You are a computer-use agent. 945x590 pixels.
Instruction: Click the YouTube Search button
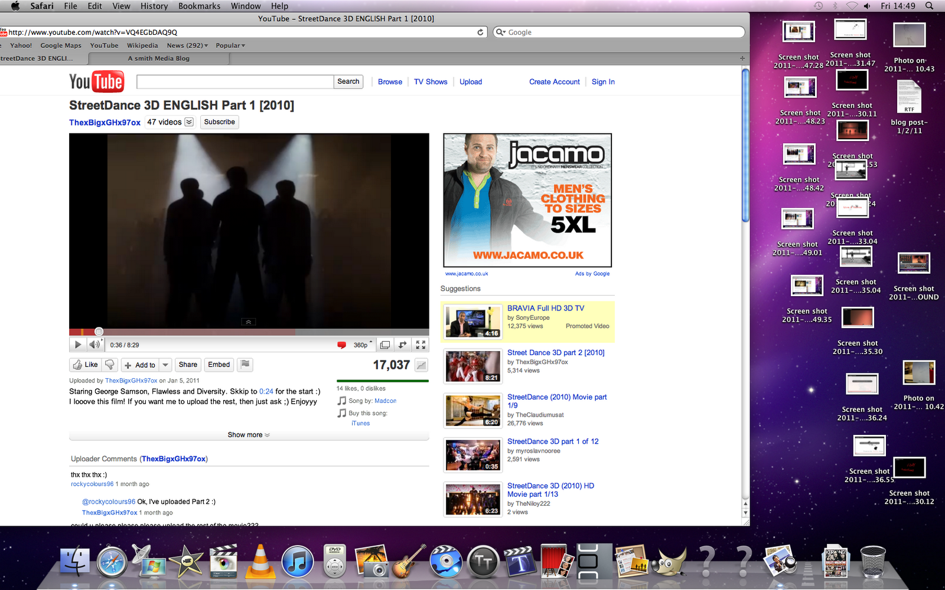[348, 81]
